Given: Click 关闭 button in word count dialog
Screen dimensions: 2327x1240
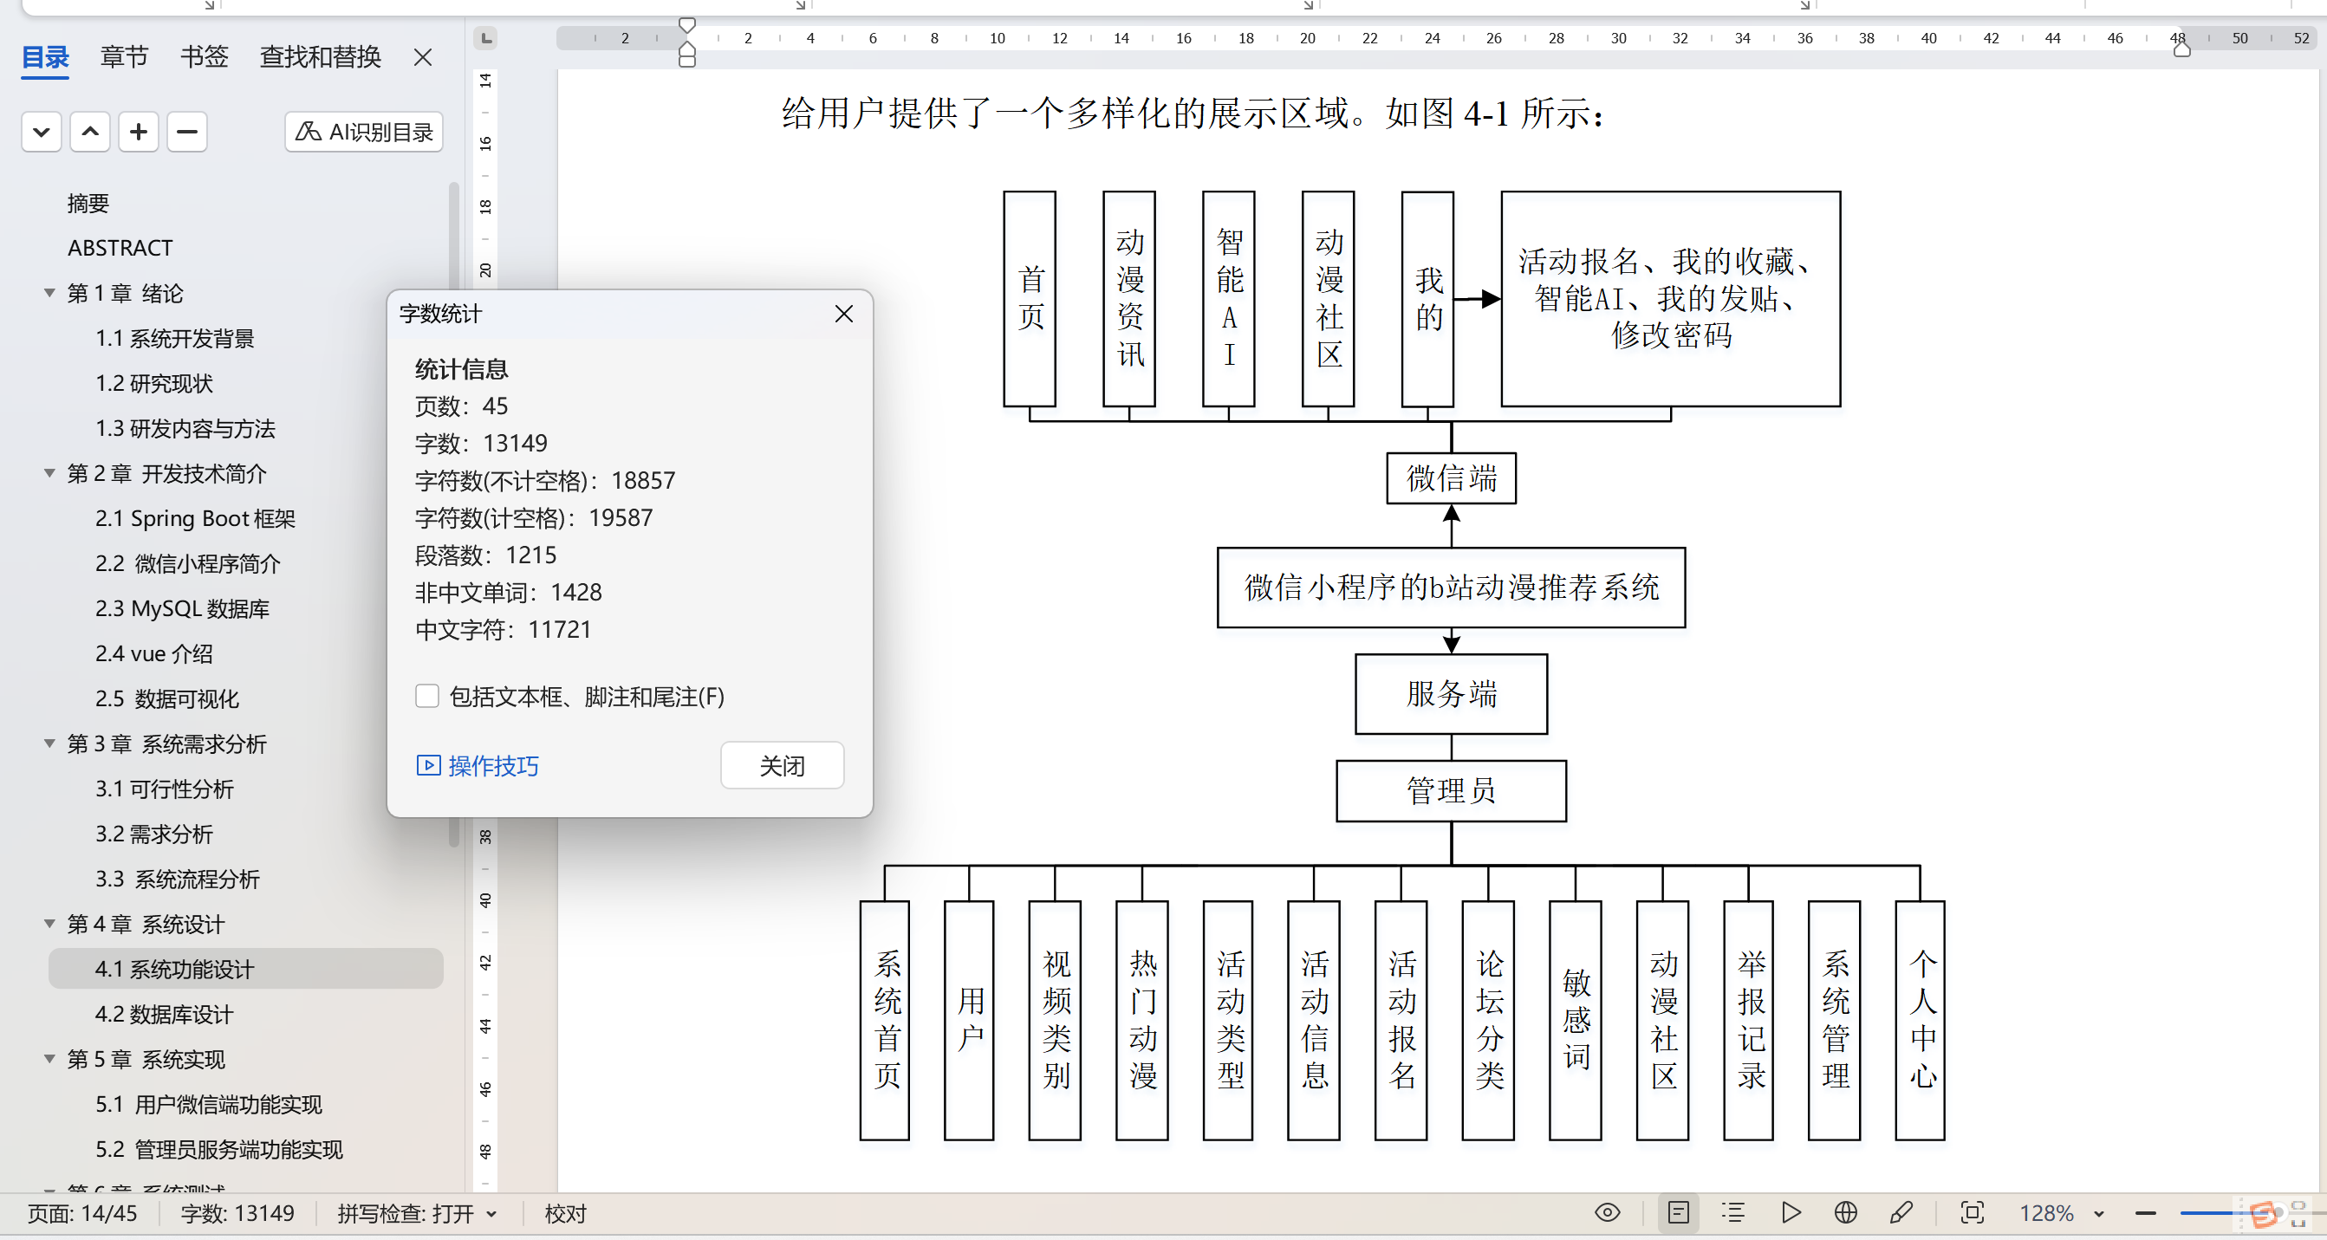Looking at the screenshot, I should point(782,765).
